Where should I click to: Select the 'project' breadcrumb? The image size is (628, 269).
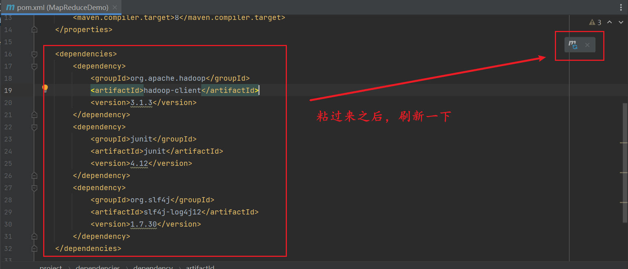click(x=51, y=267)
